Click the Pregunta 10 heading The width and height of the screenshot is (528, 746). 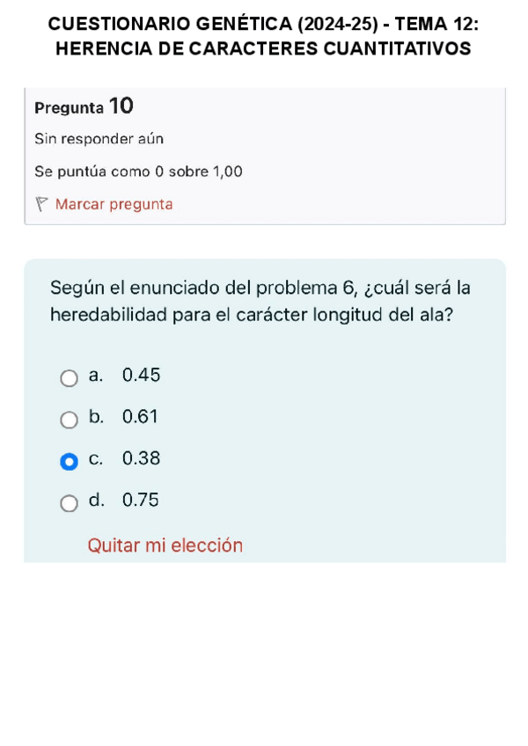pyautogui.click(x=84, y=107)
